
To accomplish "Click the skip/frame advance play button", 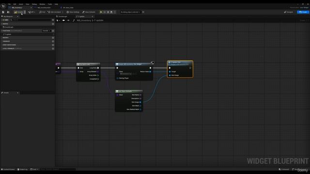I will point(111,12).
